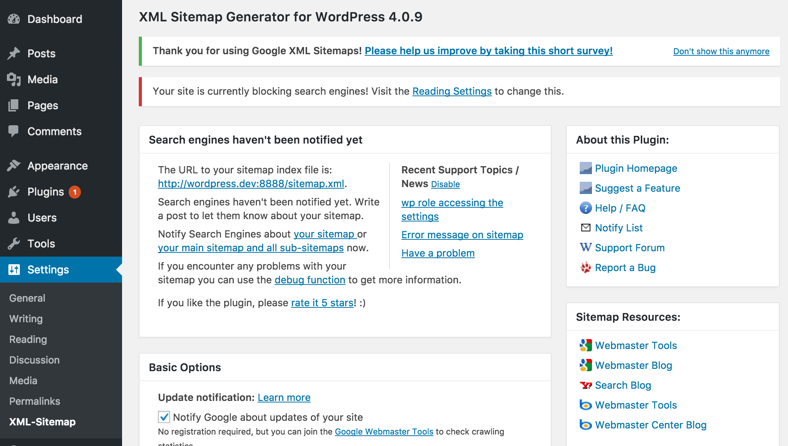The image size is (788, 446).
Task: Click the Posts pushpin icon
Action: (x=14, y=53)
